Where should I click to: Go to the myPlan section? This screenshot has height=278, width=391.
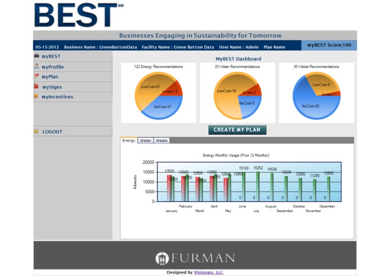click(73, 77)
